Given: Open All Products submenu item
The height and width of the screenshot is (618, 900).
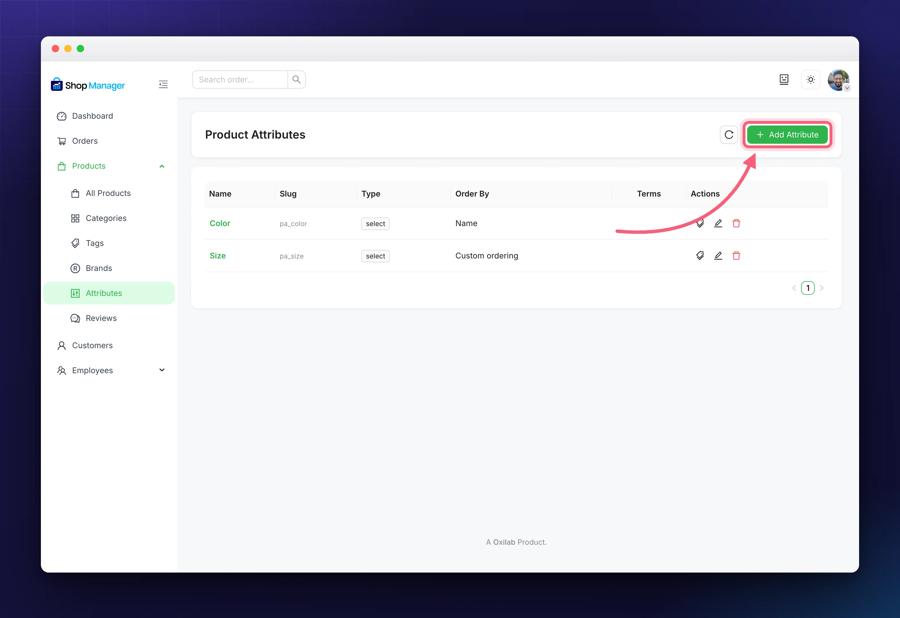Looking at the screenshot, I should click(x=109, y=193).
